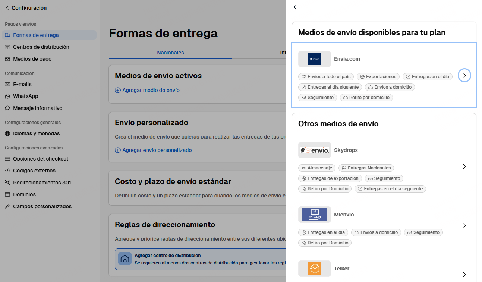Click Seguimiento tag under Mienvío
Viewport: 482px width, 282px height.
(423, 232)
